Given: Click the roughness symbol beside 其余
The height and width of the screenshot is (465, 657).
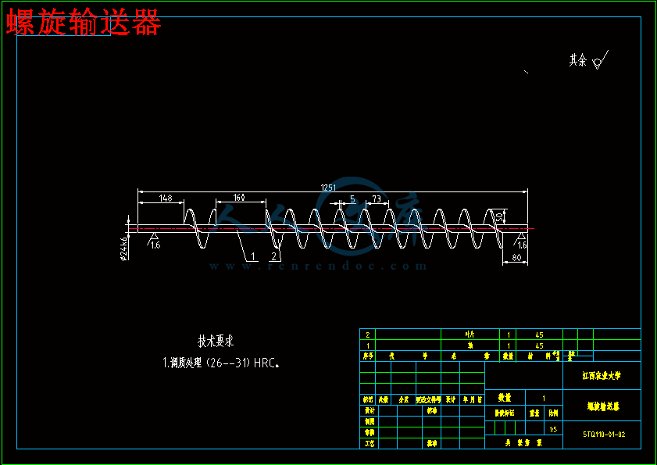Looking at the screenshot, I should (x=601, y=60).
